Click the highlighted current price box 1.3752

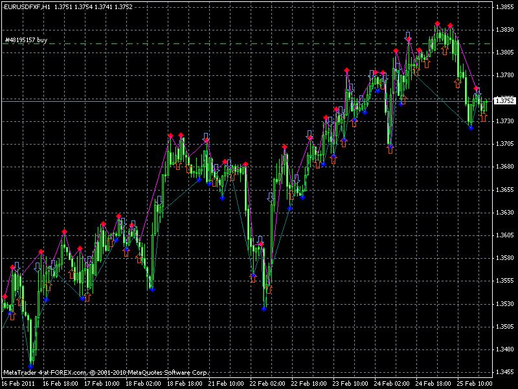tap(505, 100)
